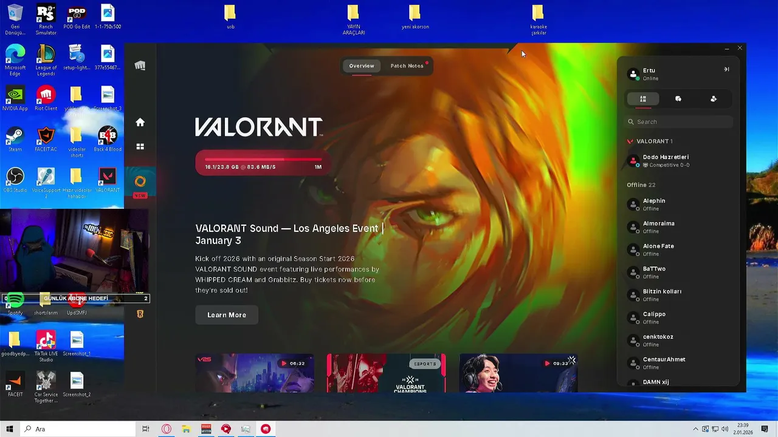Open File Explorer from taskbar

click(186, 429)
